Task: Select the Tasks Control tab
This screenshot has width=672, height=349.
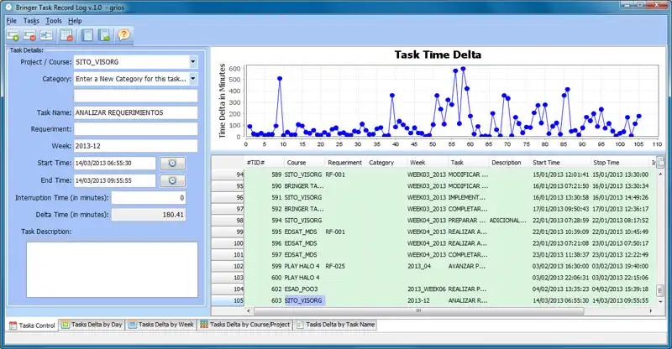Action: 32,326
